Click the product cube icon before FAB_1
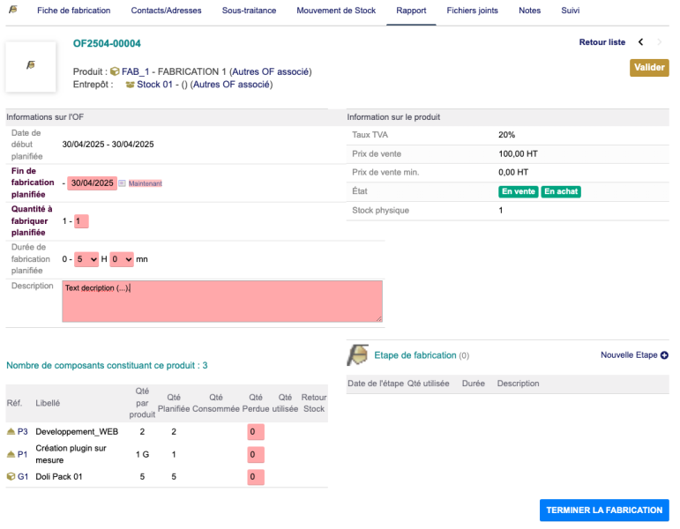Screen dimensions: 680x529 pyautogui.click(x=115, y=71)
